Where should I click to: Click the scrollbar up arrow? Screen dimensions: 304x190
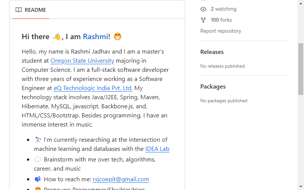[x=301, y=3]
